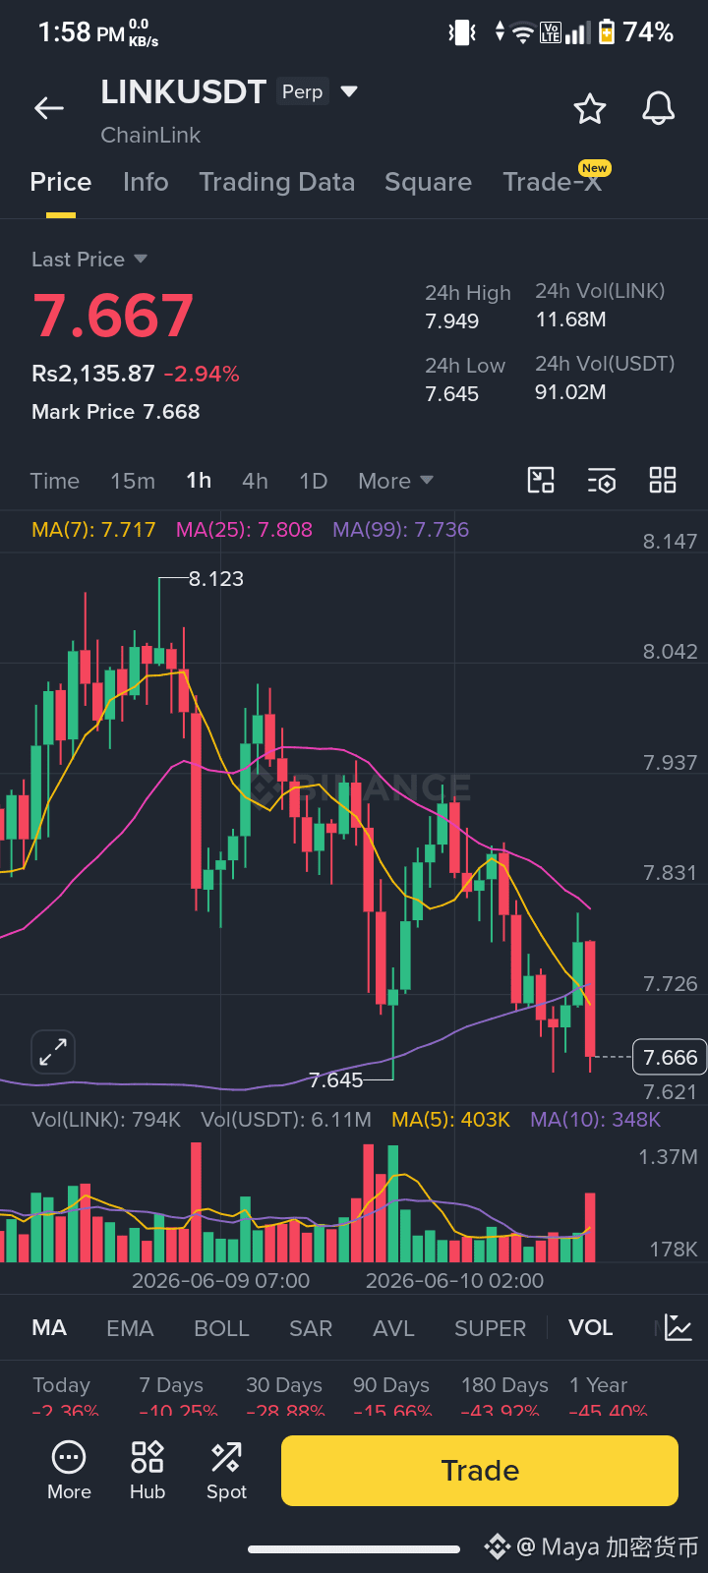This screenshot has width=708, height=1573.
Task: Tap the 24h Low value 7.645
Action: point(451,393)
